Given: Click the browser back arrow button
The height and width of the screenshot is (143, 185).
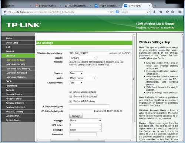Looking at the screenshot, I should (5, 12).
